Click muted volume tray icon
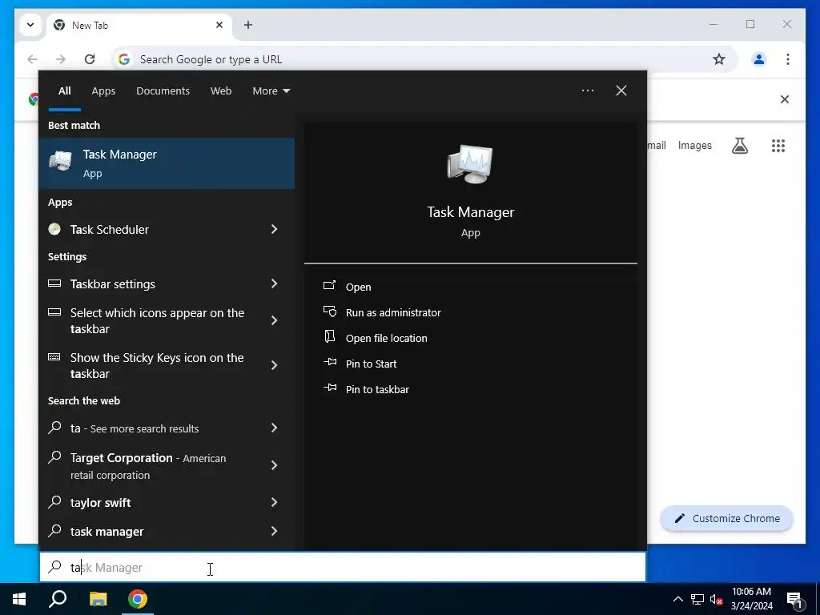 click(x=716, y=599)
